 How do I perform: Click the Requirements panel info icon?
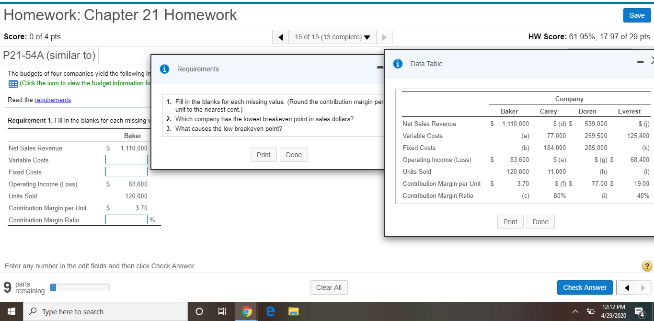coord(164,69)
